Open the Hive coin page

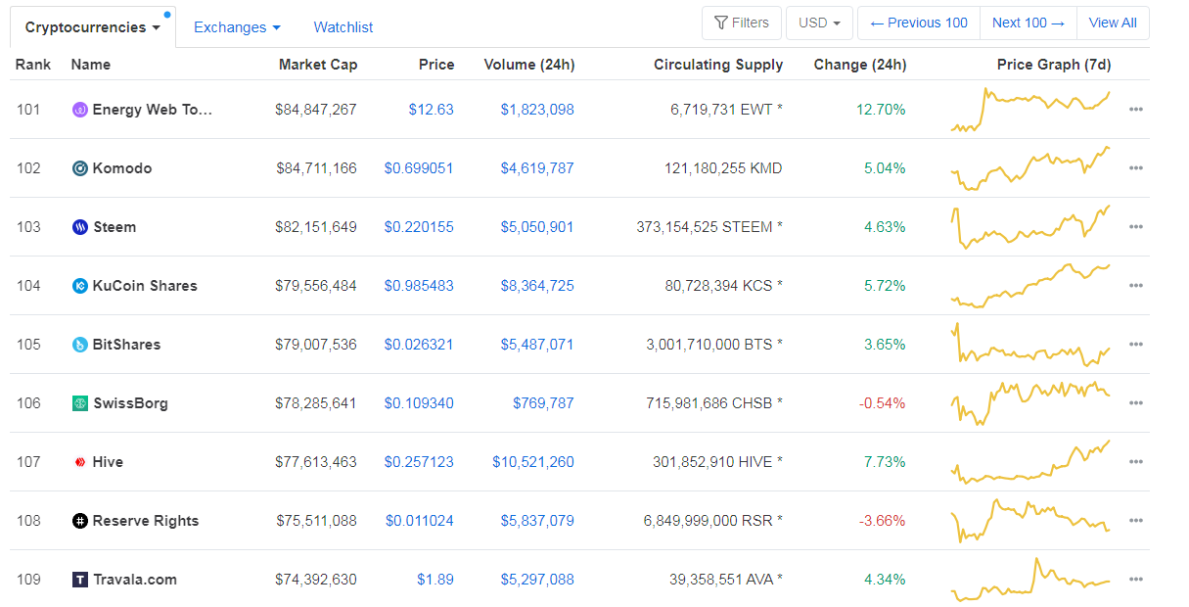[x=108, y=462]
